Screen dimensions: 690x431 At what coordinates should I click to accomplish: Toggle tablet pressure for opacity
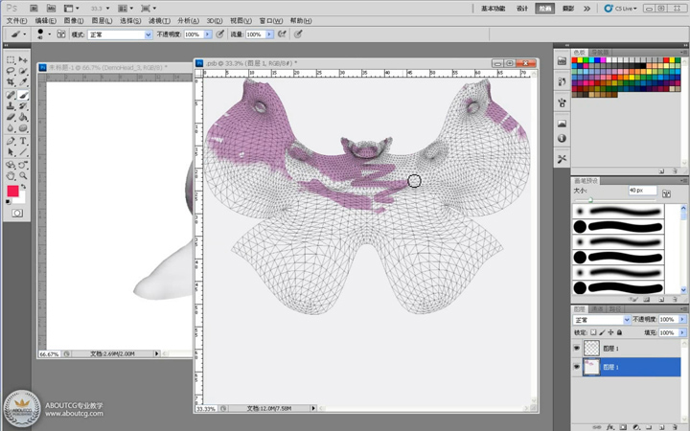pyautogui.click(x=220, y=34)
